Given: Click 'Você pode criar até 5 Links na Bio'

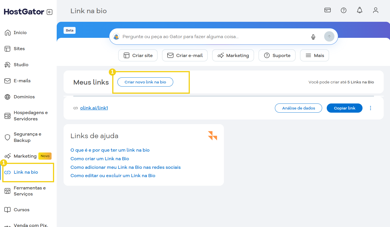Looking at the screenshot, I should point(341,82).
